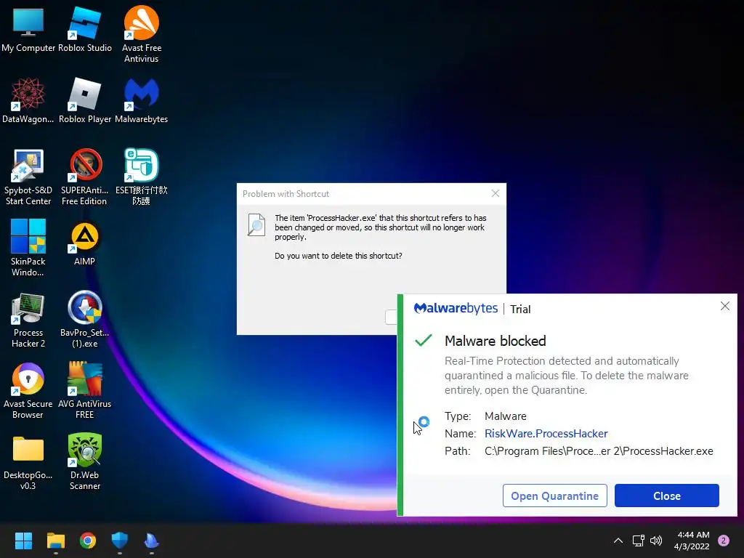Image resolution: width=744 pixels, height=558 pixels.
Task: Open the RiskWare.ProcessHacker detection link
Action: (x=546, y=433)
